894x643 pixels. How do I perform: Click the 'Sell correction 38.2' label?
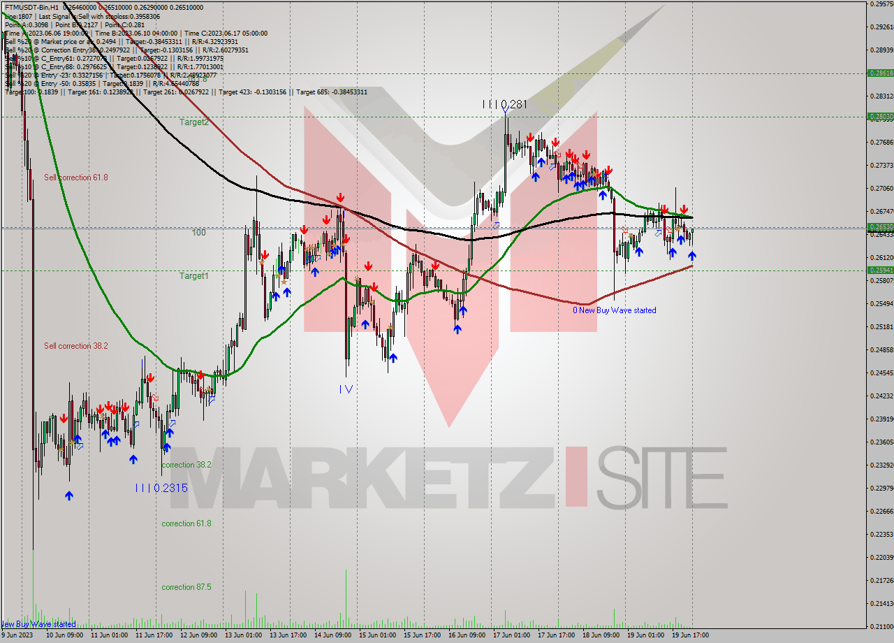point(76,346)
